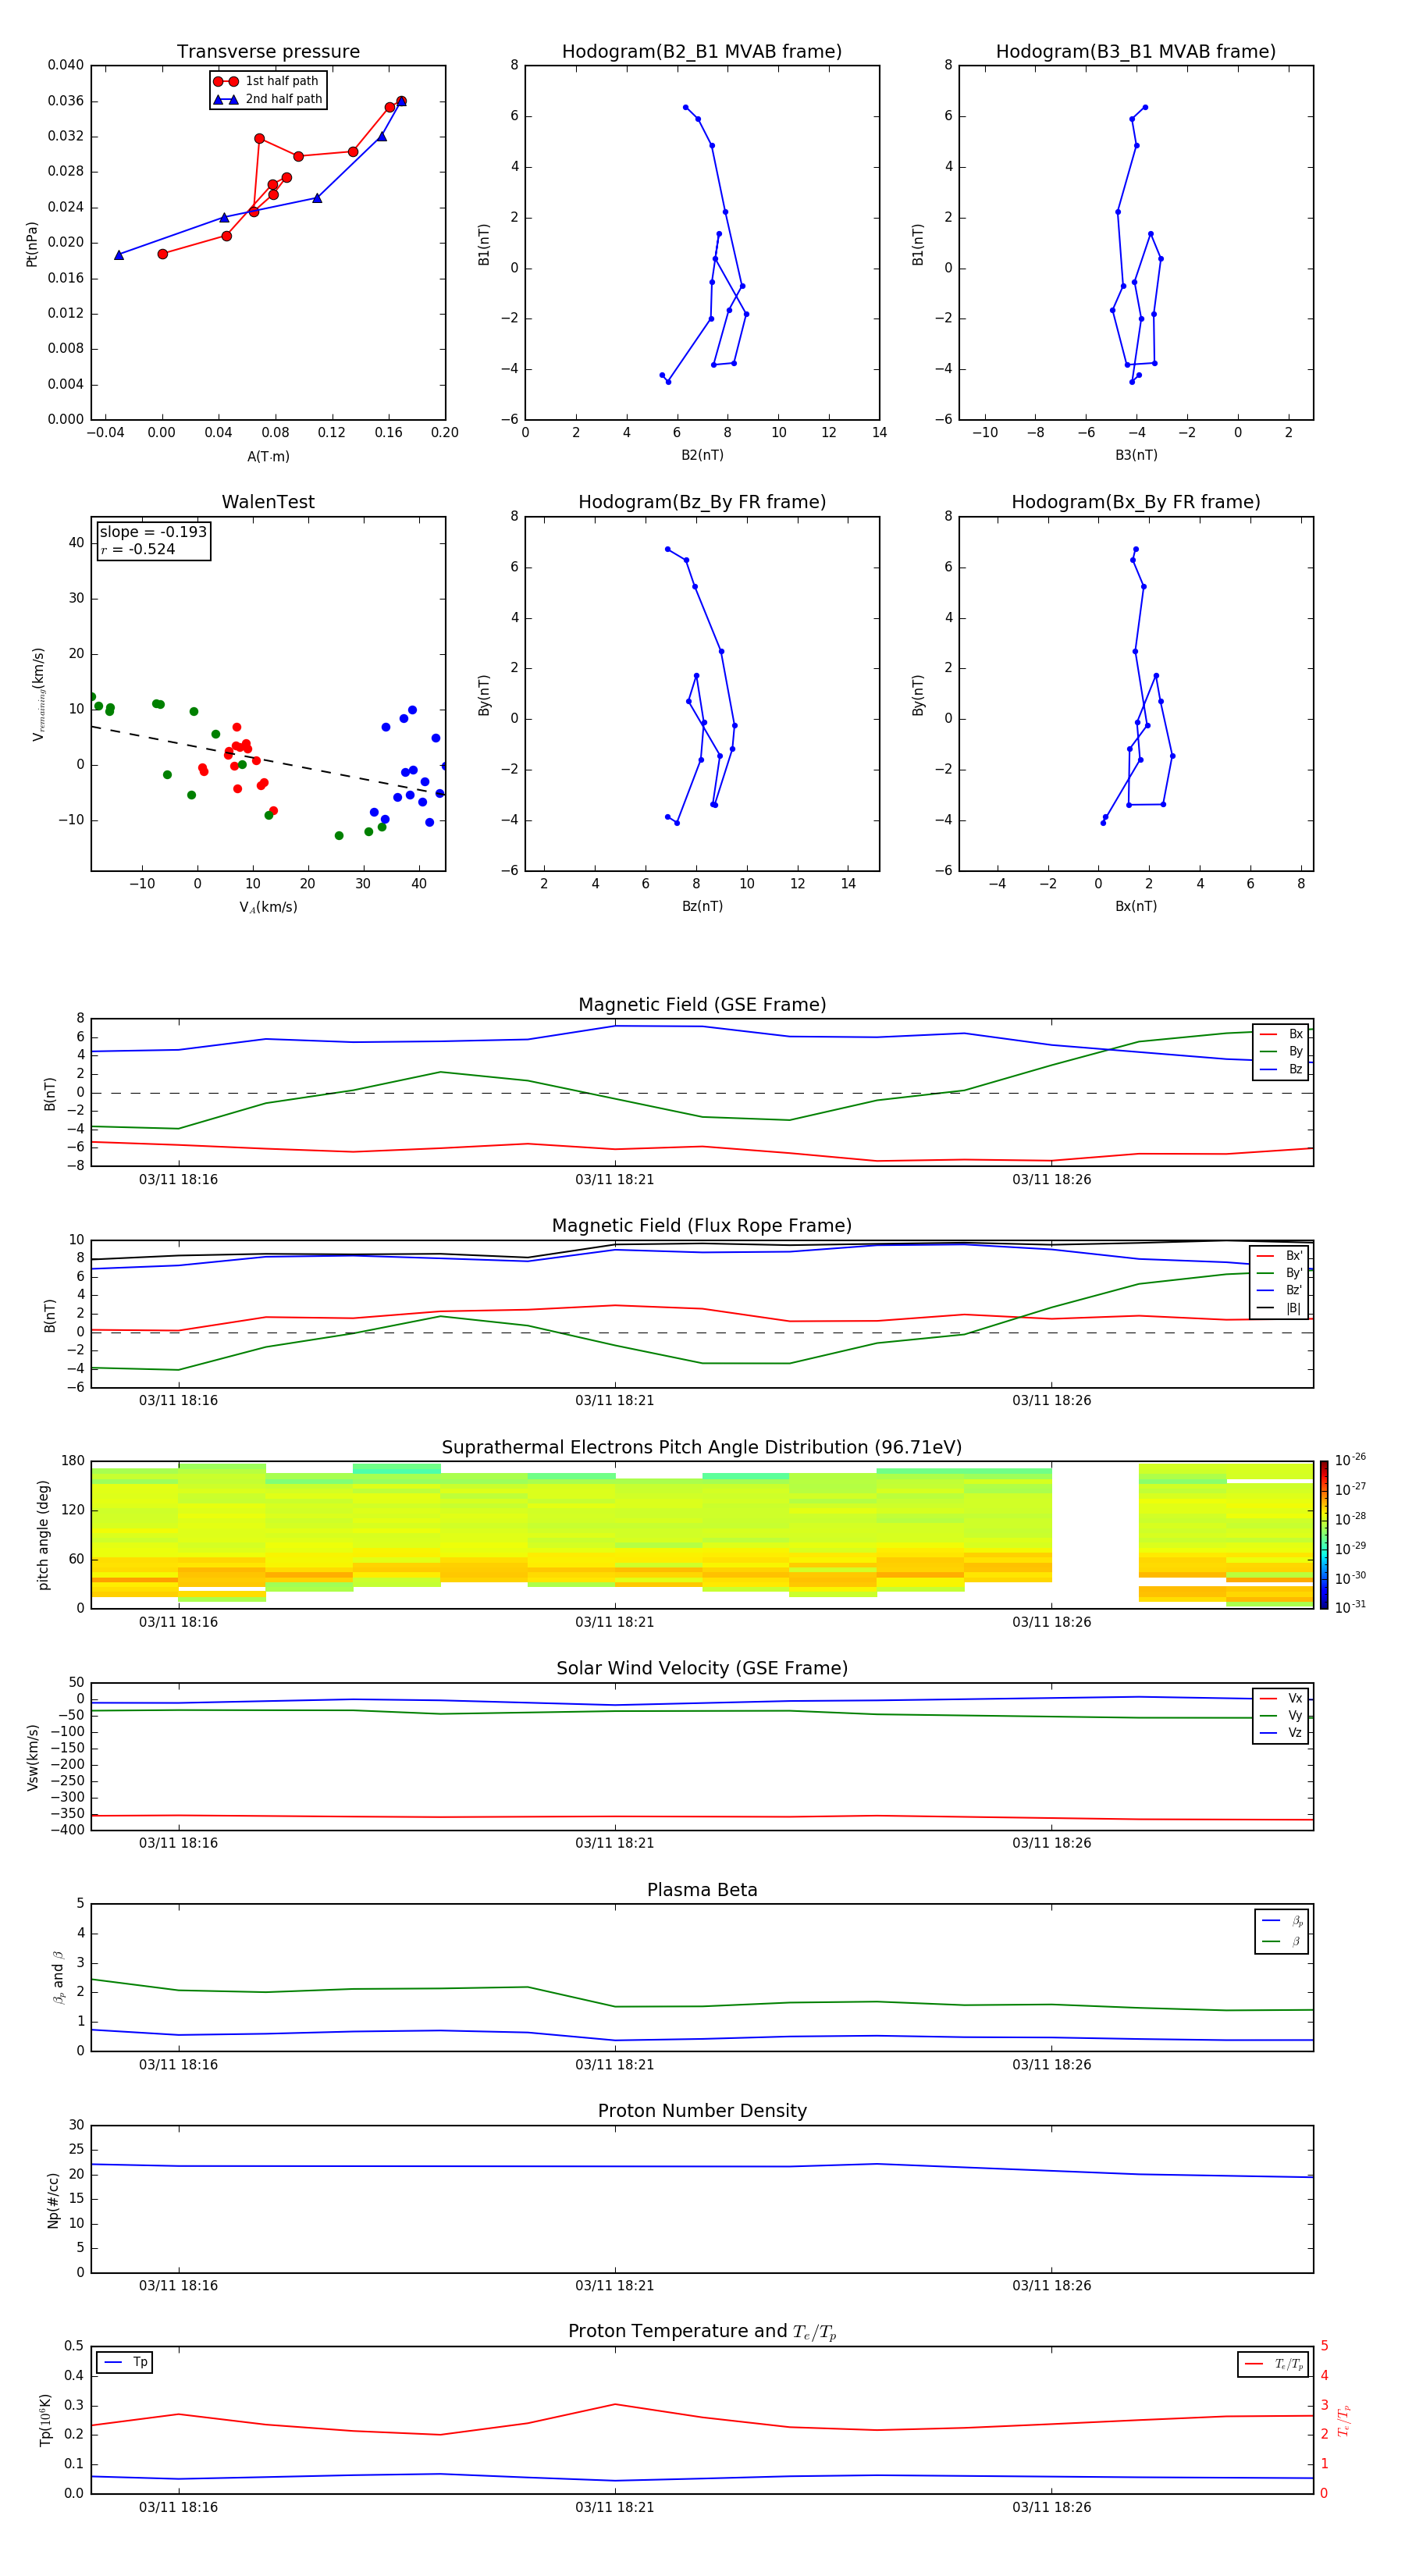The height and width of the screenshot is (2576, 1405).
Task: Click the 'Magnetic Field (Flux Rope Frame)' title
Action: [x=702, y=1226]
